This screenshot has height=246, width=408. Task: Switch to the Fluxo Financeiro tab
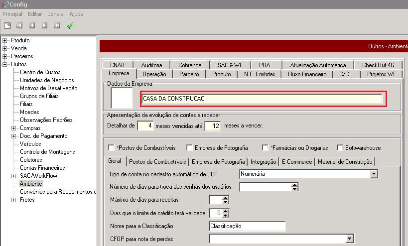pos(307,74)
